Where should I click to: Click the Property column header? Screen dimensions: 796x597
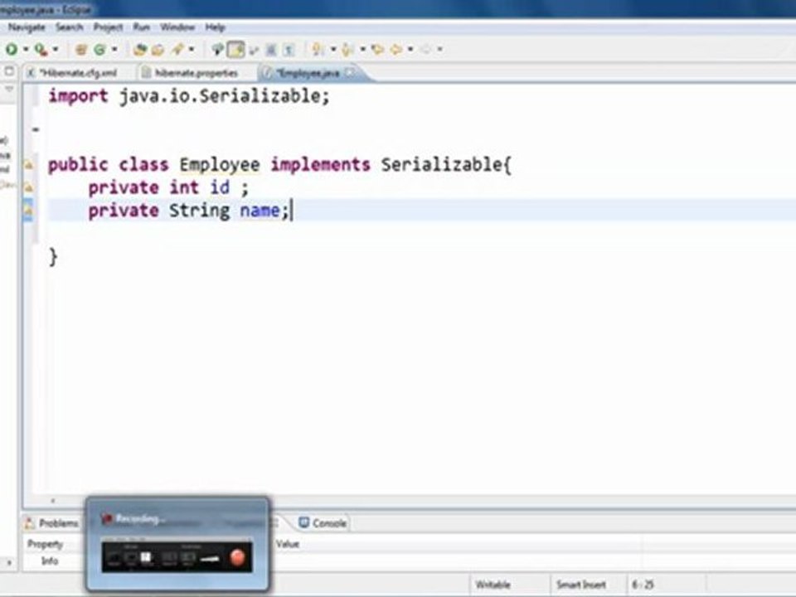[45, 544]
